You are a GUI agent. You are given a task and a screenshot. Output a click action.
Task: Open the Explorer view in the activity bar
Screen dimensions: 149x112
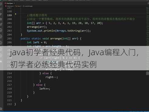[1, 4]
